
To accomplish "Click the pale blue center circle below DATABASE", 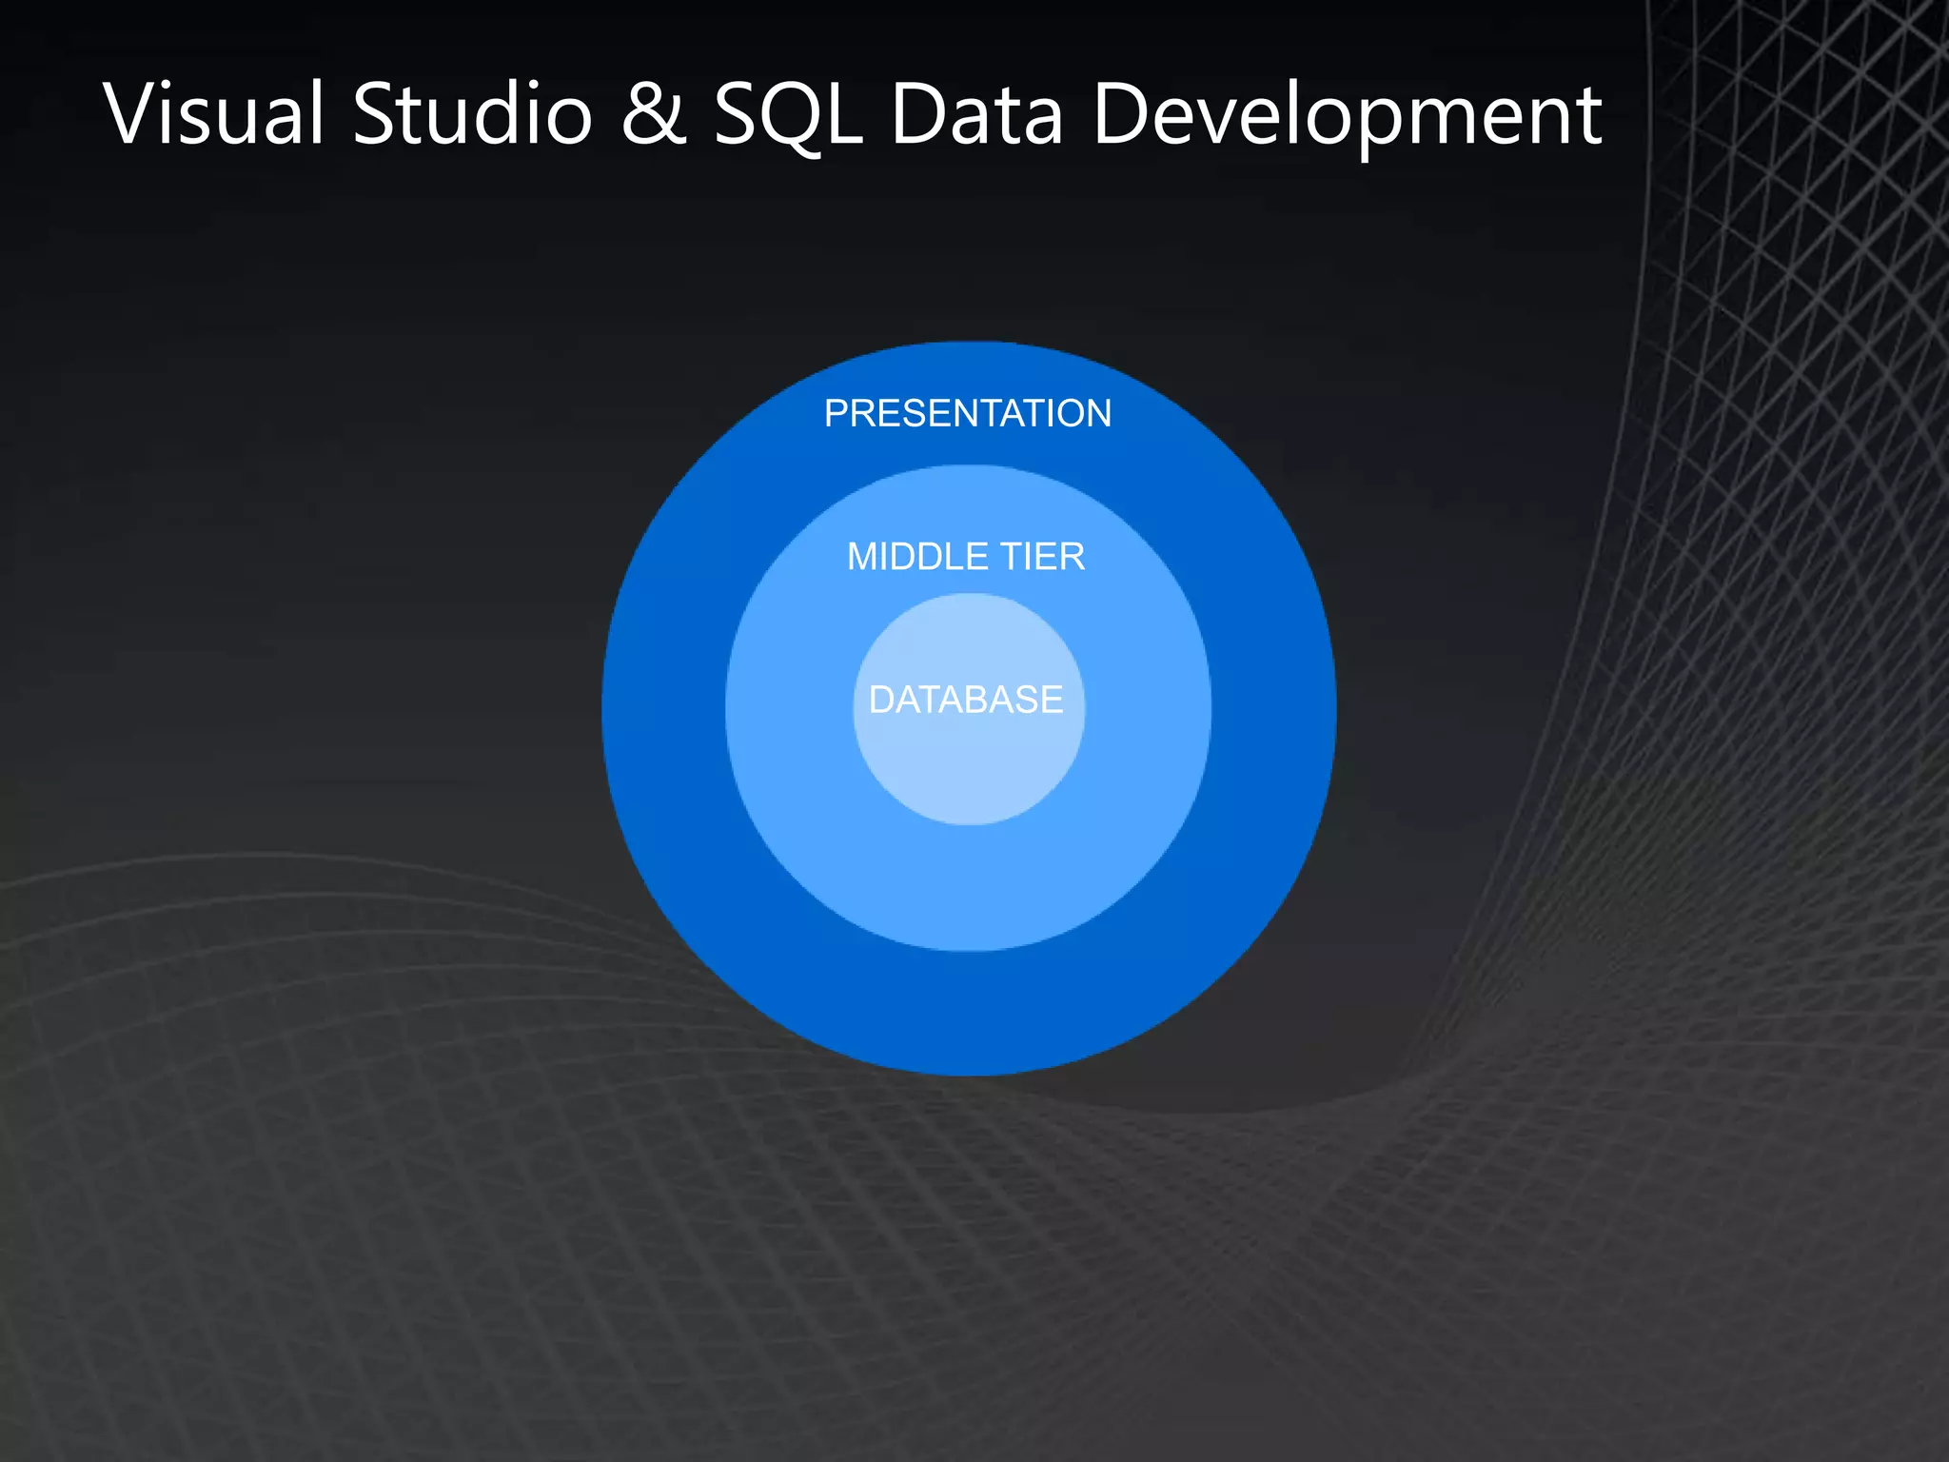I will point(969,771).
